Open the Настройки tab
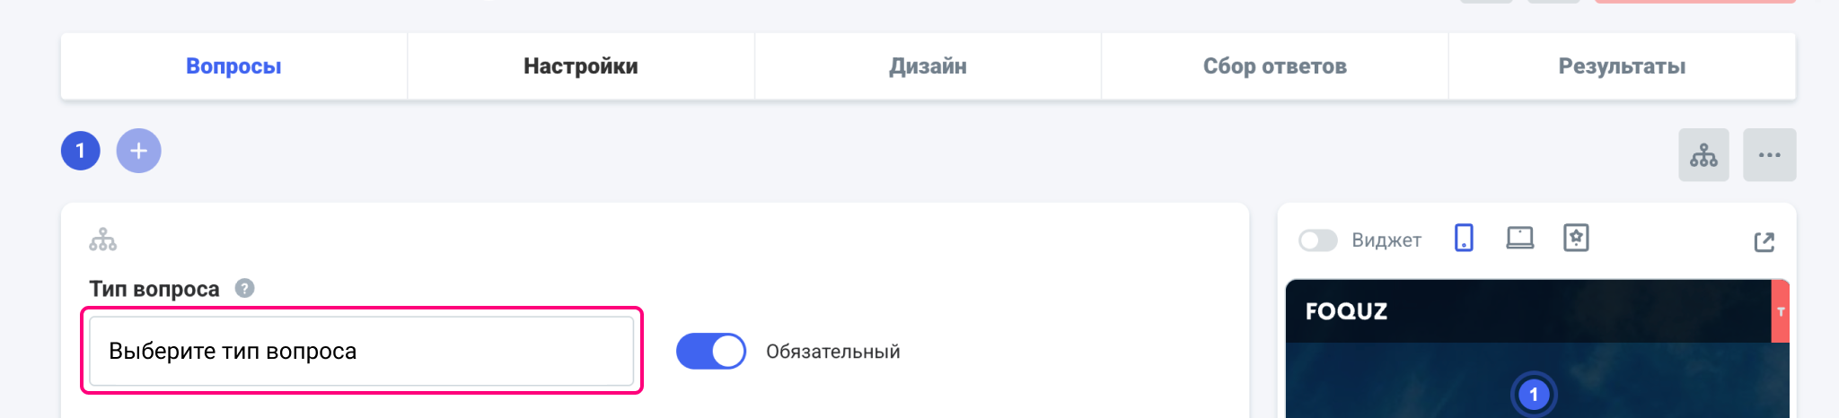The height and width of the screenshot is (418, 1839). (x=580, y=66)
